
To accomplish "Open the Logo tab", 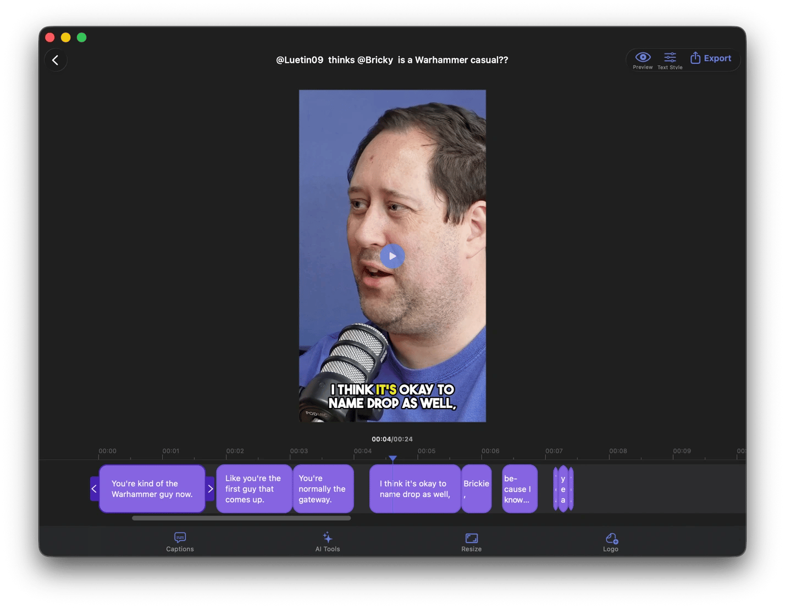I will (611, 542).
